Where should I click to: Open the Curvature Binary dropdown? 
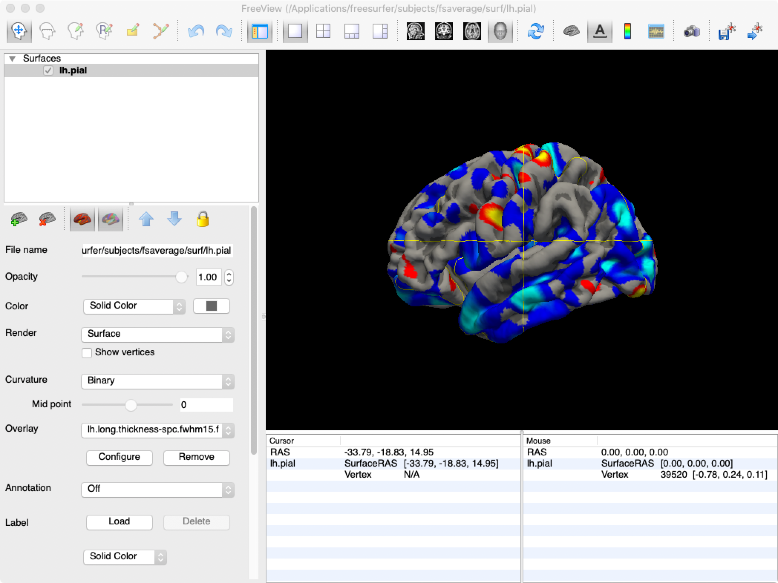(x=157, y=381)
